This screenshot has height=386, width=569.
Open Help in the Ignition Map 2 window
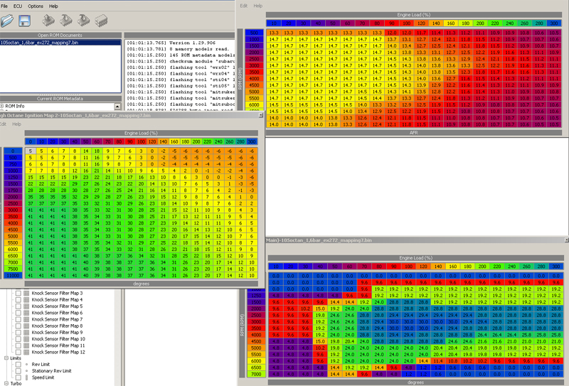click(16, 124)
